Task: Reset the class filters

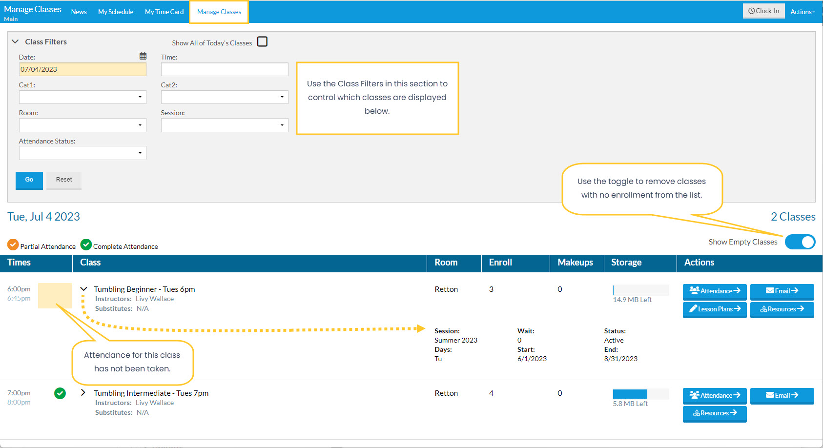Action: 64,180
